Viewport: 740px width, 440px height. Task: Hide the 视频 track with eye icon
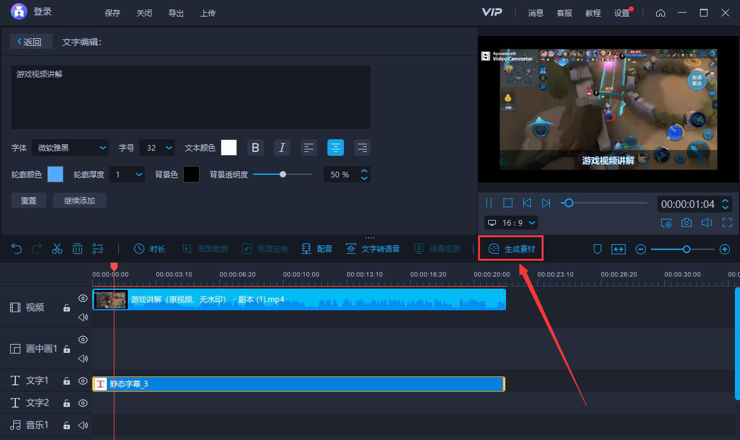[83, 298]
